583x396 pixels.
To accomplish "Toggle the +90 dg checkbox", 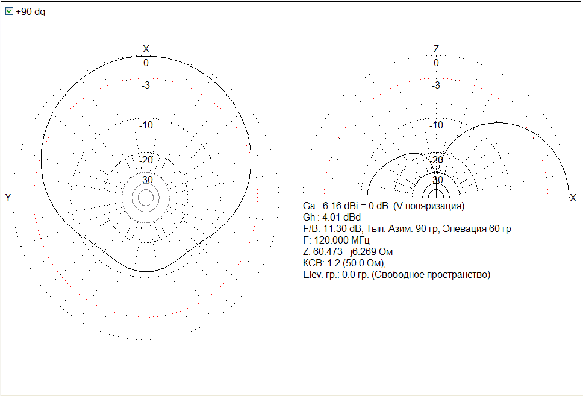I will [x=9, y=11].
